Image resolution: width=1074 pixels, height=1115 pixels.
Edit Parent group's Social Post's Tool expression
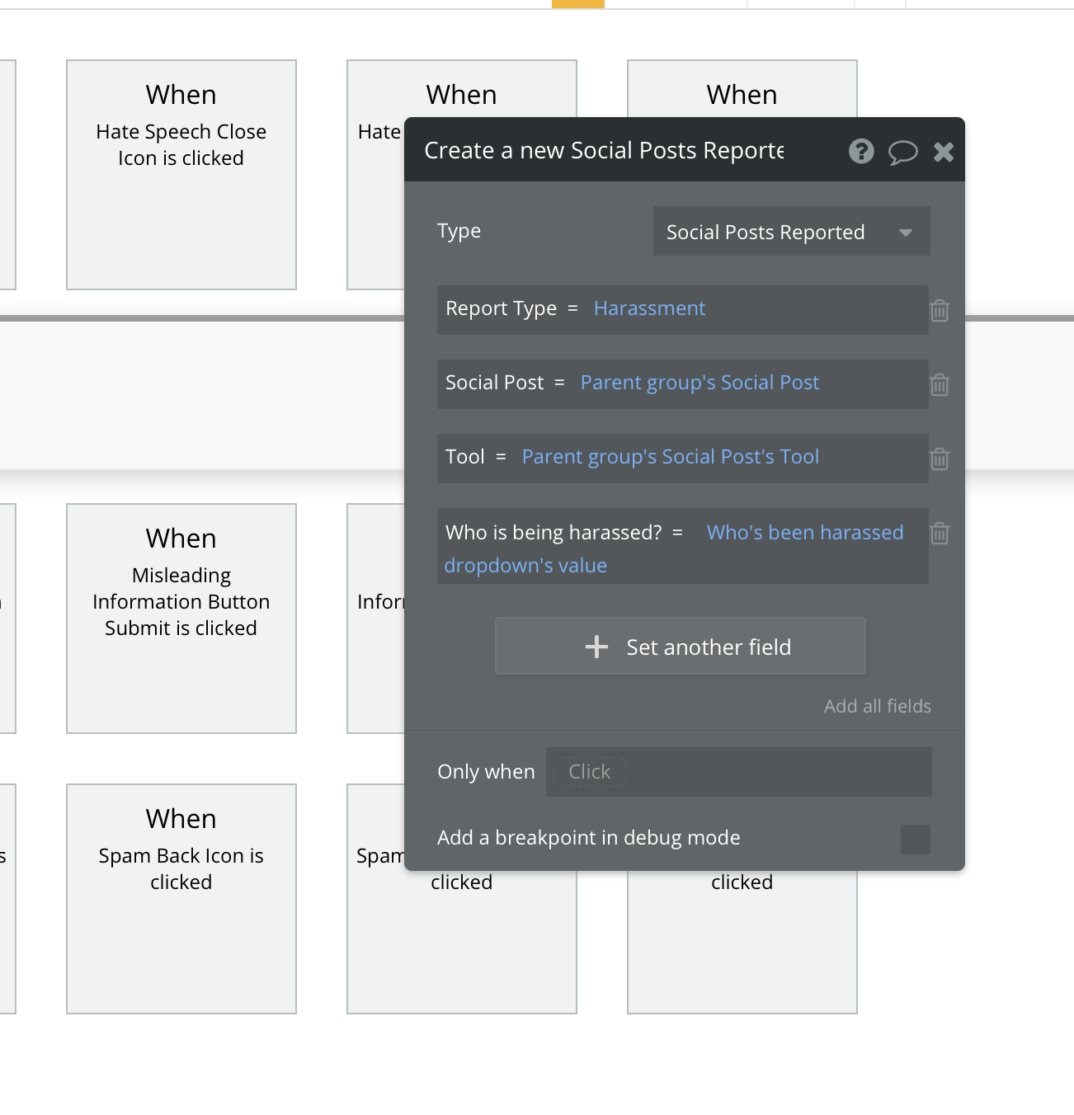pyautogui.click(x=670, y=457)
